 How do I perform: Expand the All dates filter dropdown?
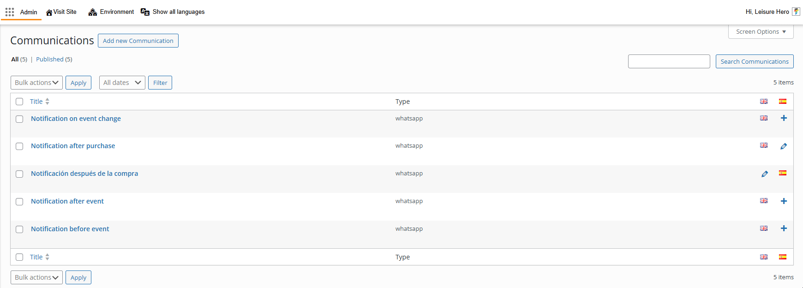tap(122, 83)
